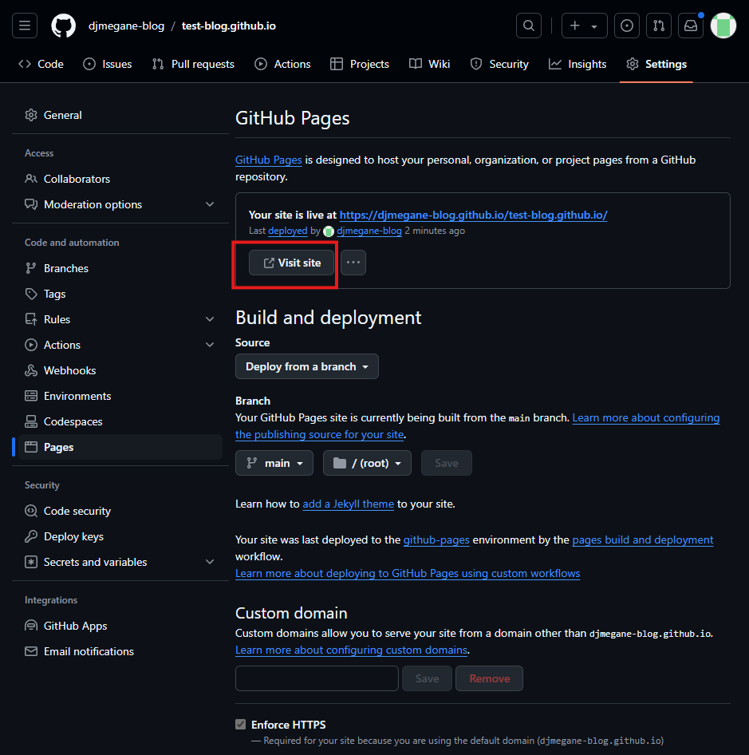Image resolution: width=749 pixels, height=755 pixels.
Task: Open the hamburger navigation menu
Action: pyautogui.click(x=25, y=26)
